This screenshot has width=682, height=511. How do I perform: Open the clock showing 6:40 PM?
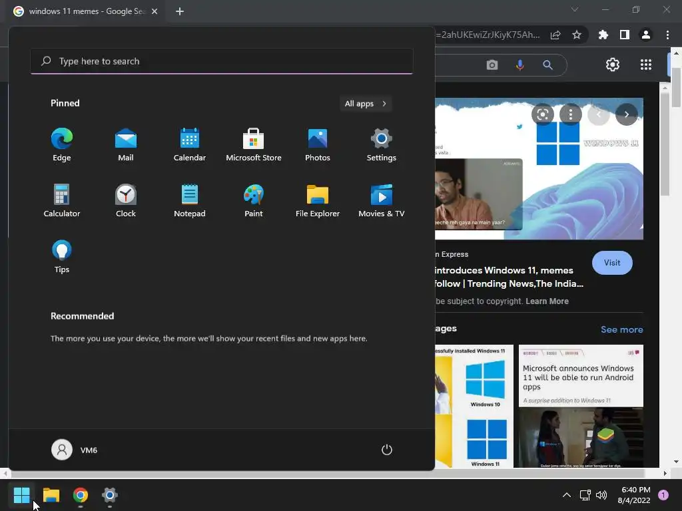(x=634, y=495)
